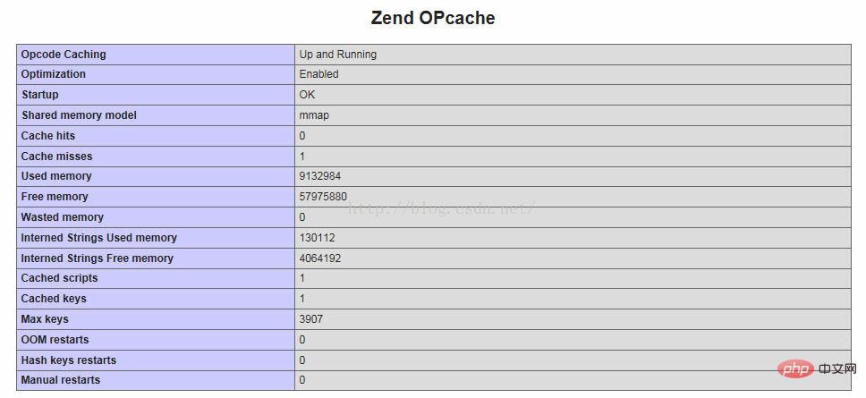
Task: Select the Max keys value 3907
Action: coord(311,319)
